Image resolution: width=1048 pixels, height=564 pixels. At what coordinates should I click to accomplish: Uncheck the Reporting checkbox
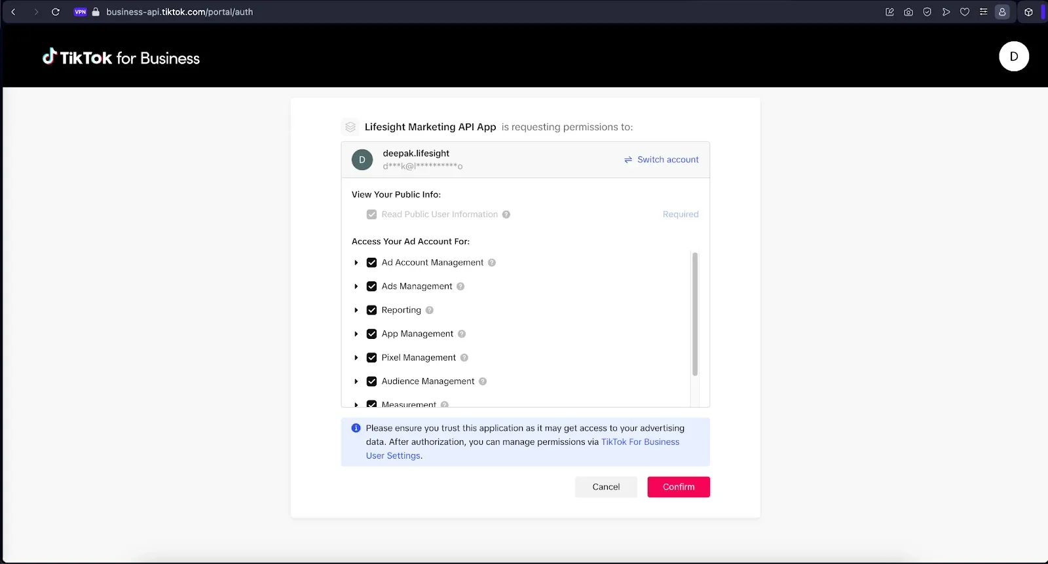371,310
